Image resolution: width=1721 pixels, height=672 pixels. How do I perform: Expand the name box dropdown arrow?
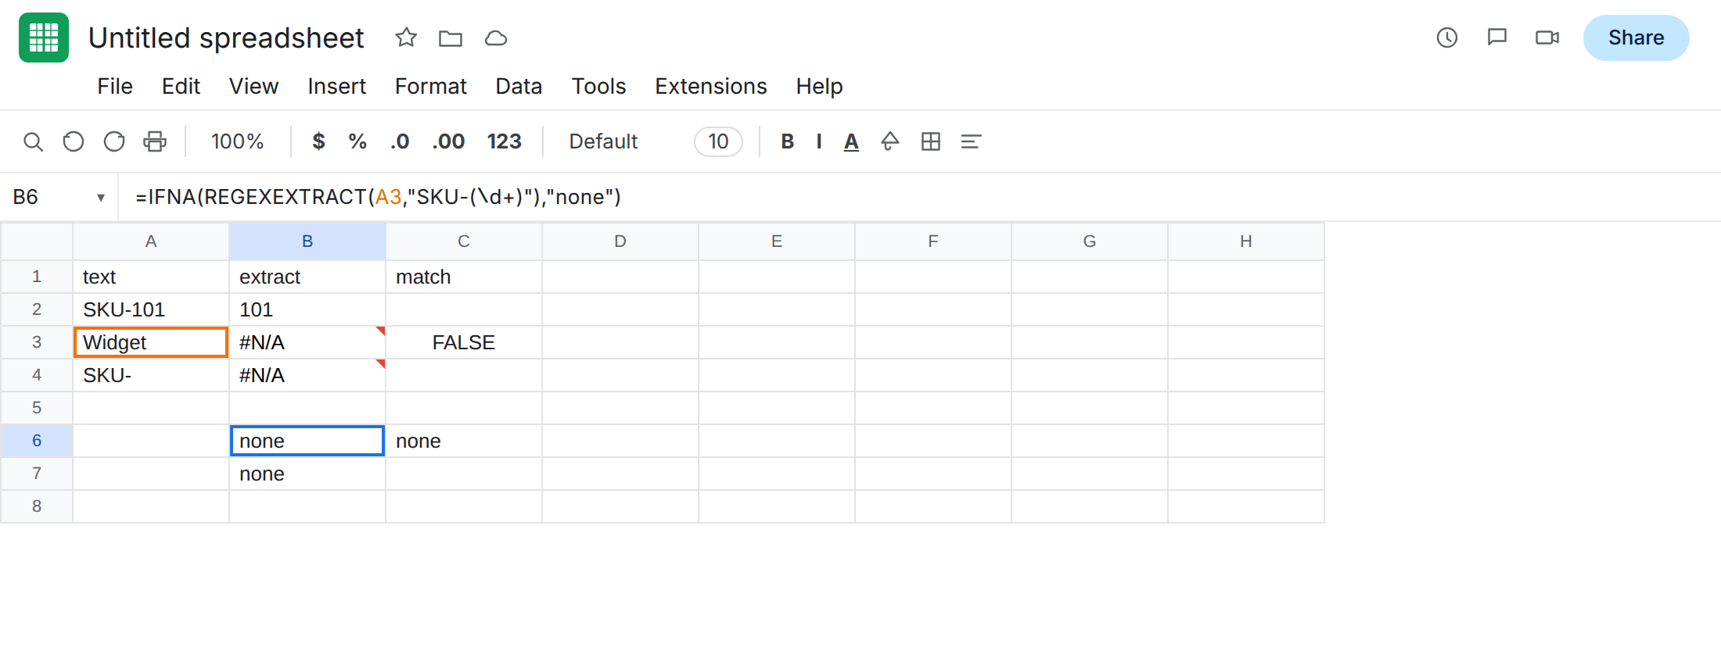coord(101,198)
